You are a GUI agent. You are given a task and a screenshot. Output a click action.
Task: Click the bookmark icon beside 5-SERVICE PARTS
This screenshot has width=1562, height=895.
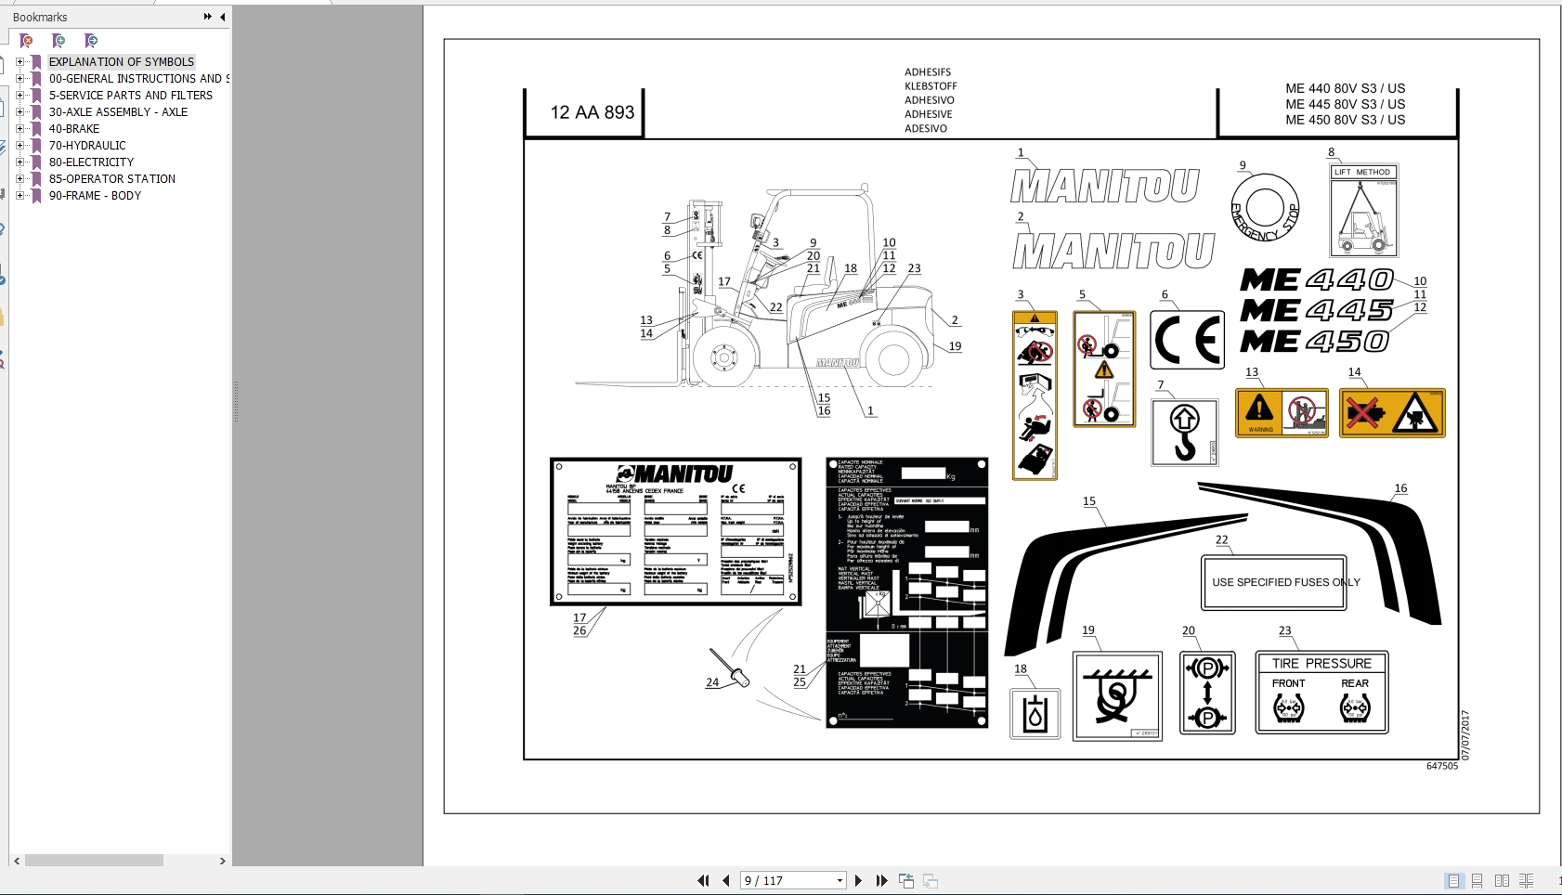pos(36,96)
